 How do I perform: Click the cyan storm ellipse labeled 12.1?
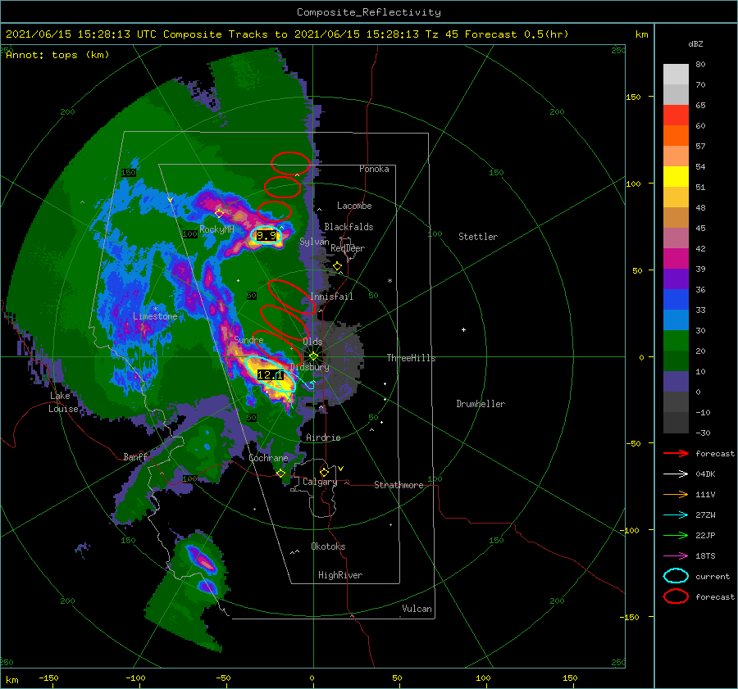tap(270, 374)
